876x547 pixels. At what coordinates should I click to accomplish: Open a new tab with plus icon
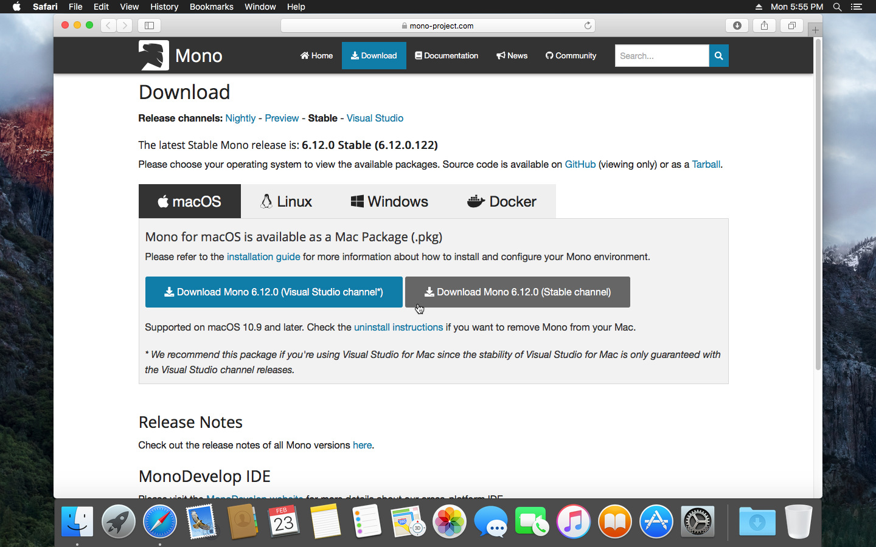pos(815,29)
